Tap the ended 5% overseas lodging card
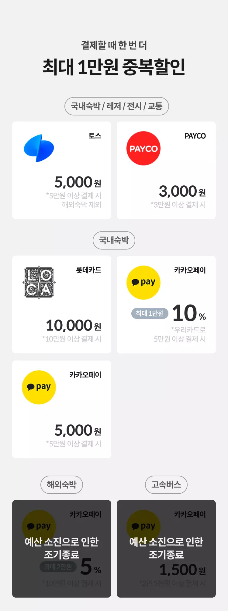228x611 pixels. [62, 549]
